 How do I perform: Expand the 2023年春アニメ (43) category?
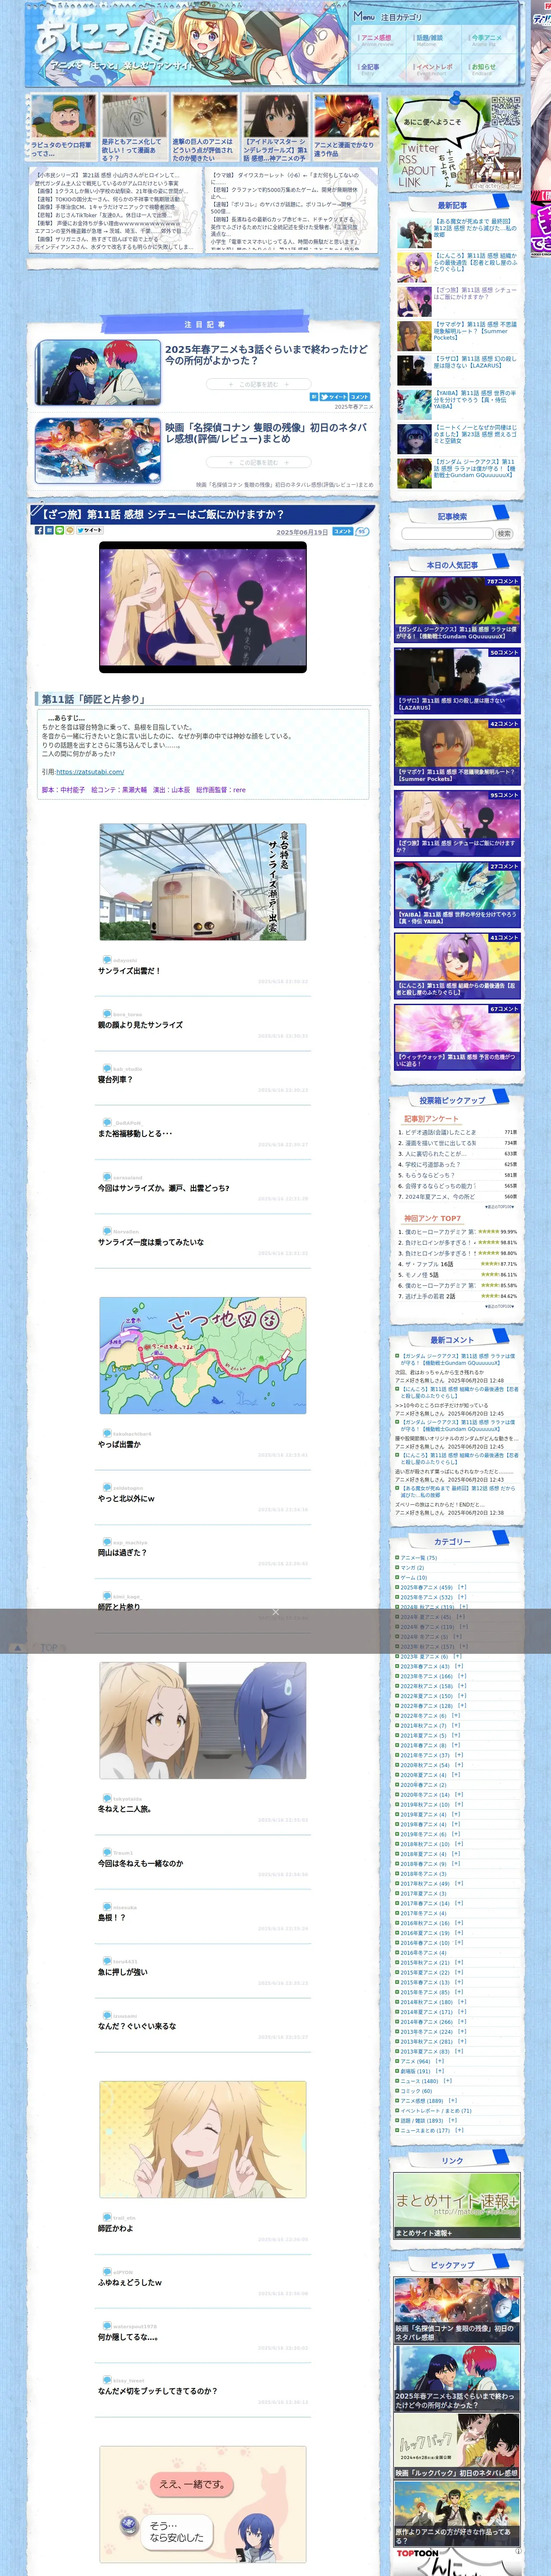pos(459,1666)
